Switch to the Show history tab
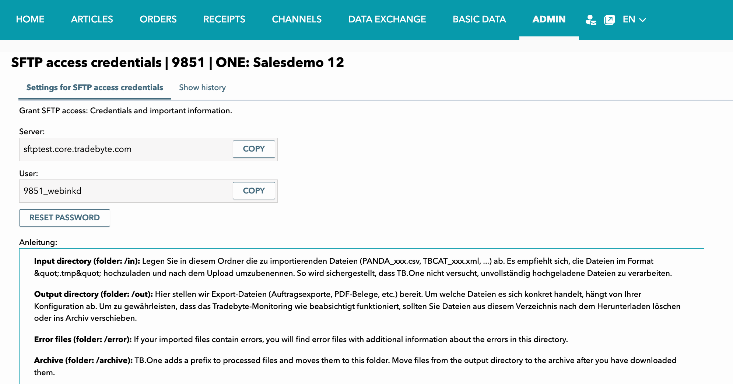Screen dimensions: 733x384 point(202,88)
